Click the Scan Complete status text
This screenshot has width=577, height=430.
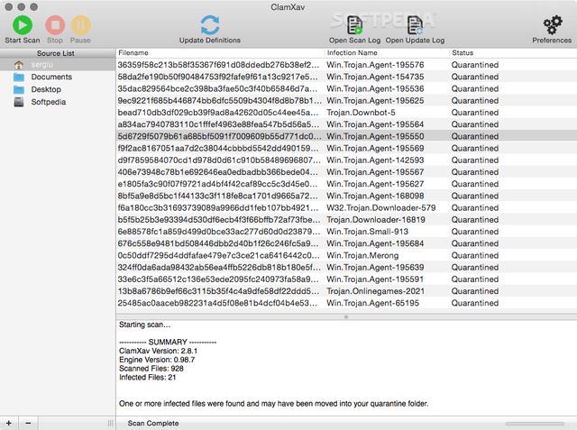click(x=153, y=423)
